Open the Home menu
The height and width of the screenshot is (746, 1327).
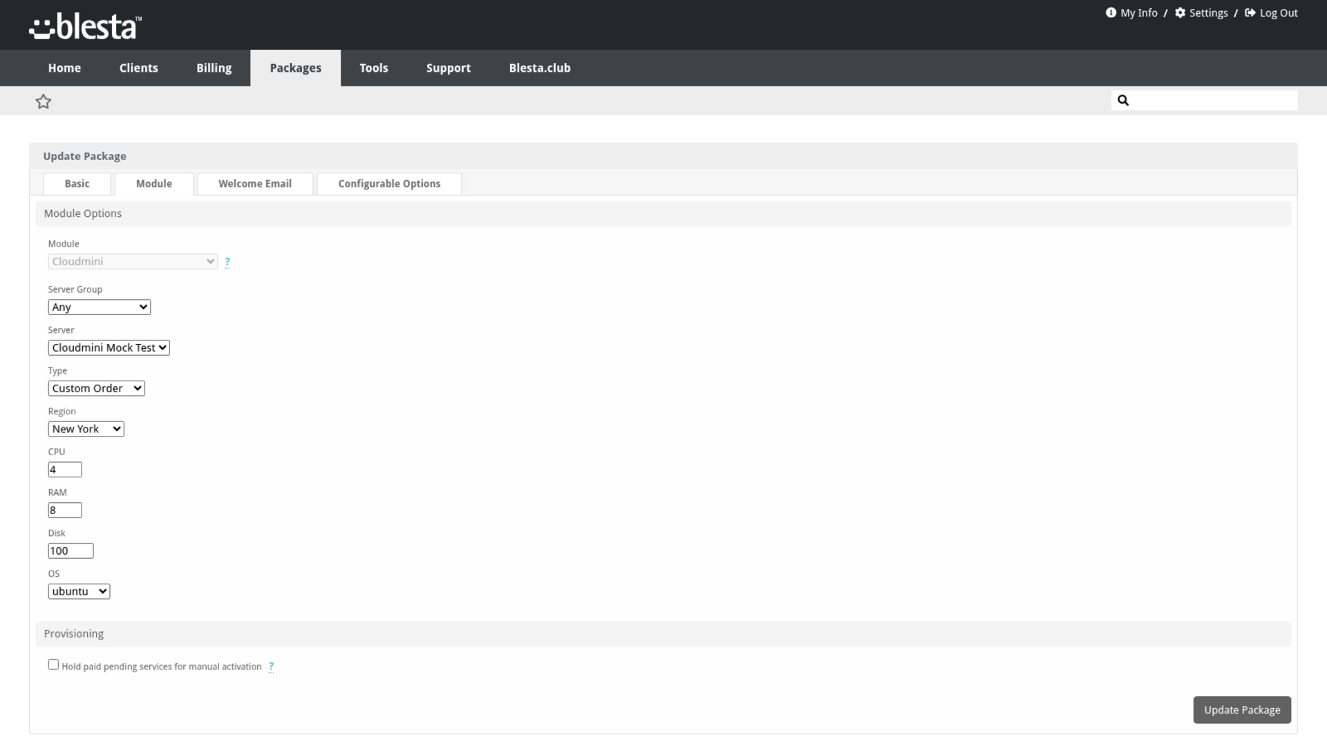64,68
